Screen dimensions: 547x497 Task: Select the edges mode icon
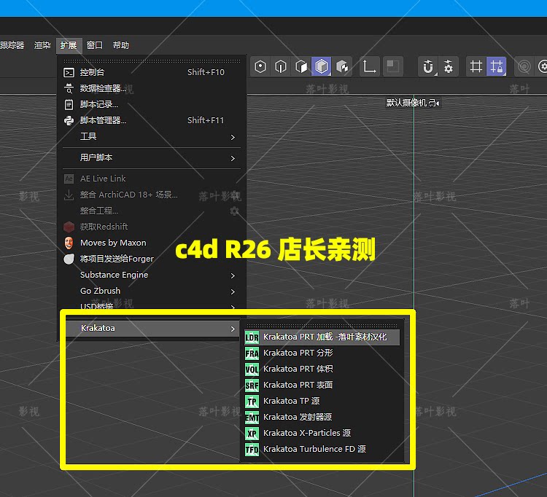(281, 66)
